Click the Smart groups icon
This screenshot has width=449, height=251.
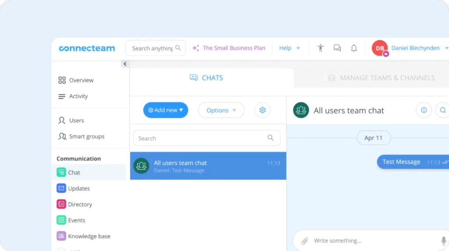click(62, 136)
